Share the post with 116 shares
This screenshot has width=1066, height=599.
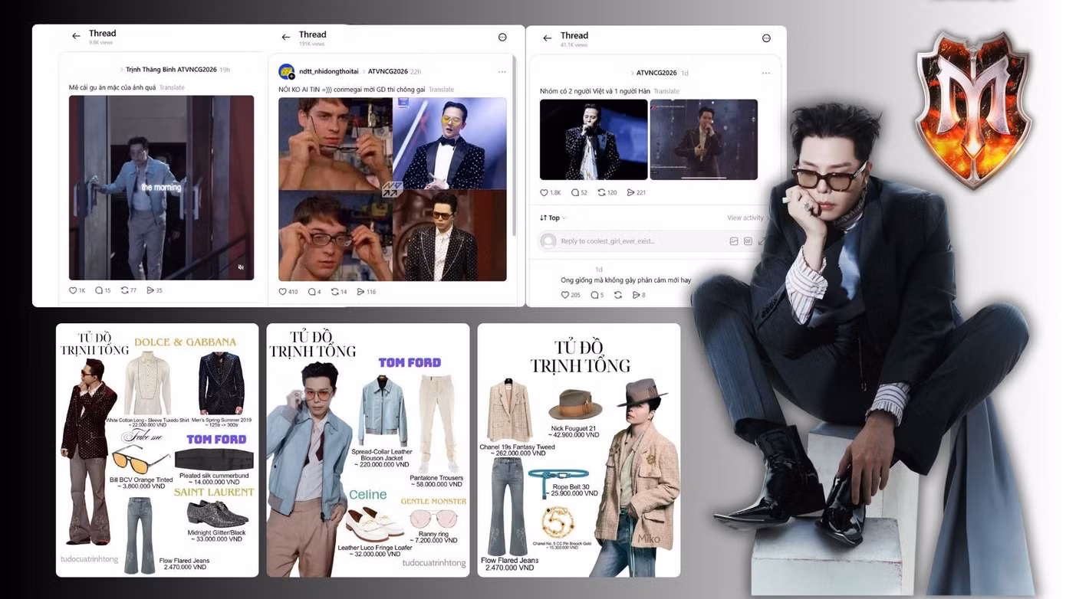360,292
